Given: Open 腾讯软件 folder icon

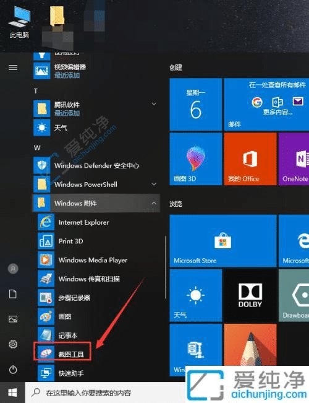Looking at the screenshot, I should tap(42, 108).
